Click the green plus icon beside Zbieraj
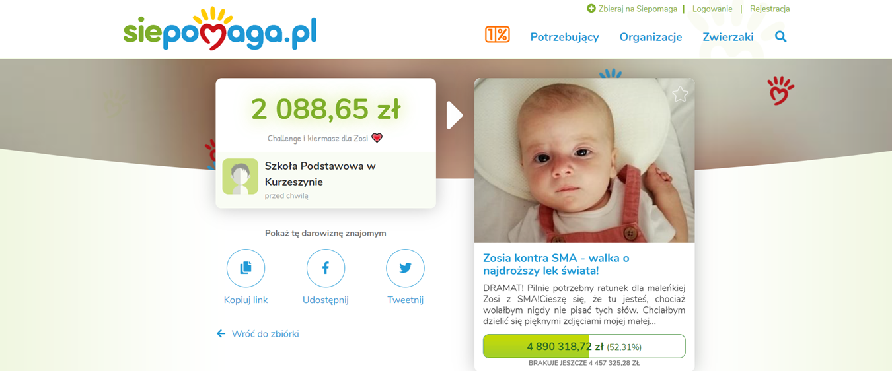This screenshot has width=892, height=371. pyautogui.click(x=591, y=9)
